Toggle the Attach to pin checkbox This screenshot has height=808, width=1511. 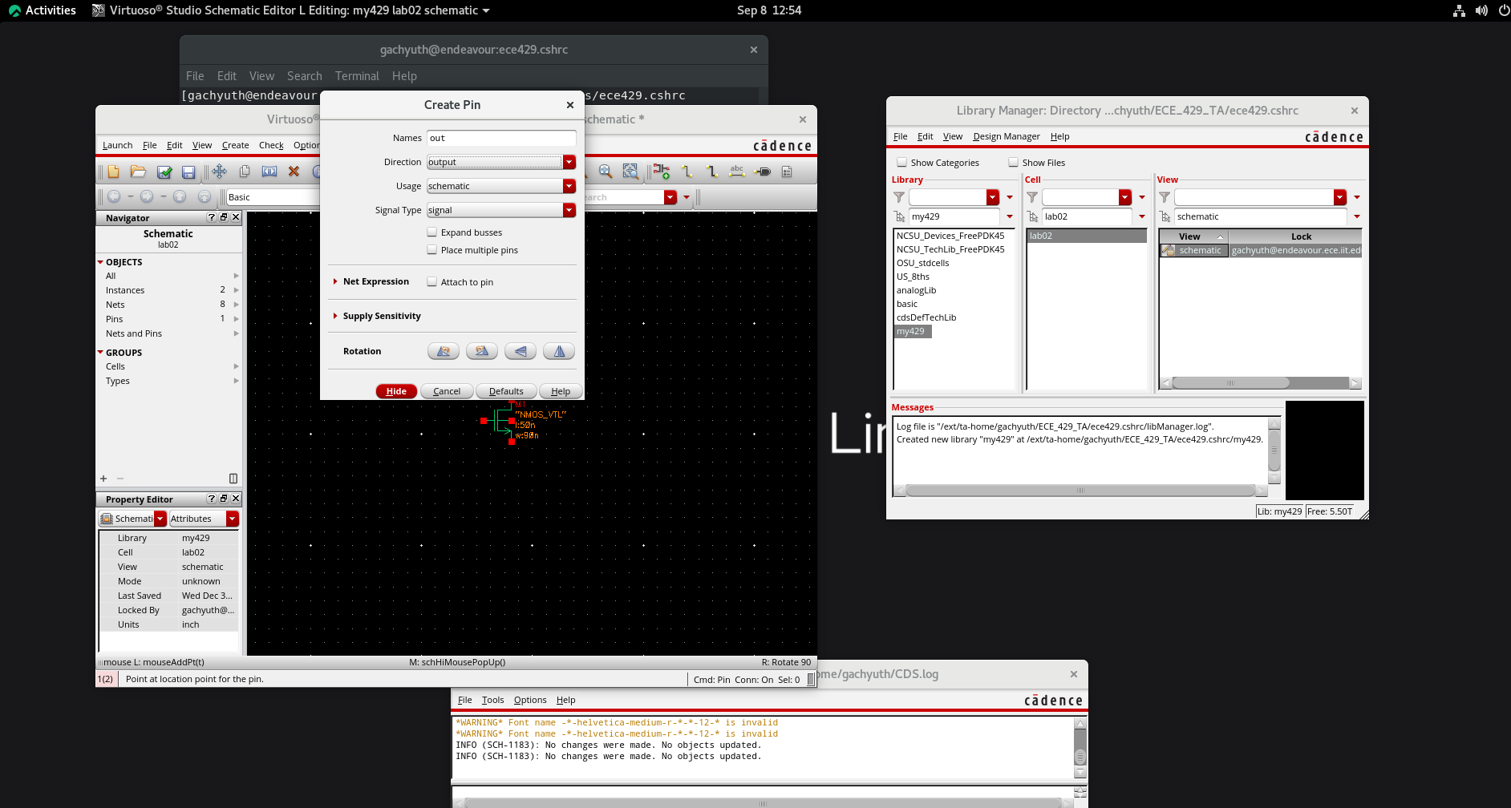tap(432, 282)
